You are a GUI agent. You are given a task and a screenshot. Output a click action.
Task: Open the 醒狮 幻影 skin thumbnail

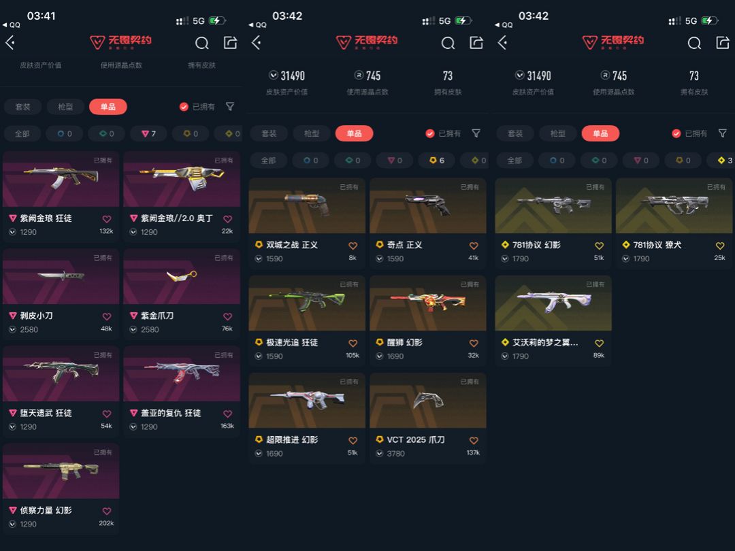coord(428,303)
